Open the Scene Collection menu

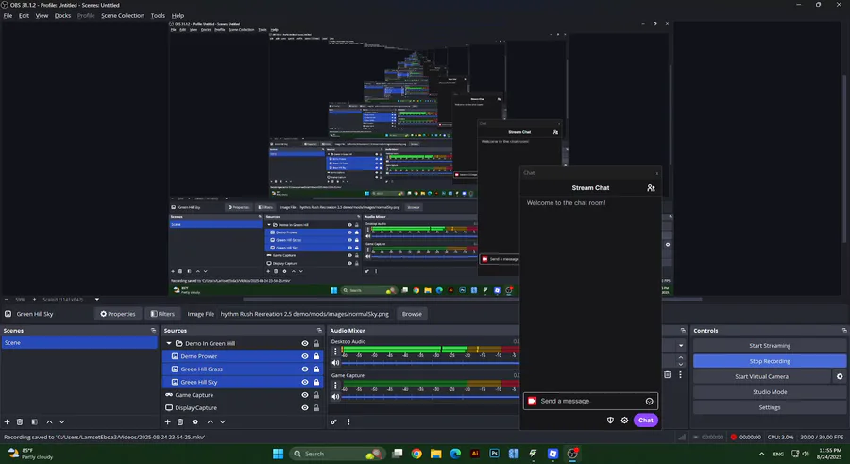pos(123,16)
